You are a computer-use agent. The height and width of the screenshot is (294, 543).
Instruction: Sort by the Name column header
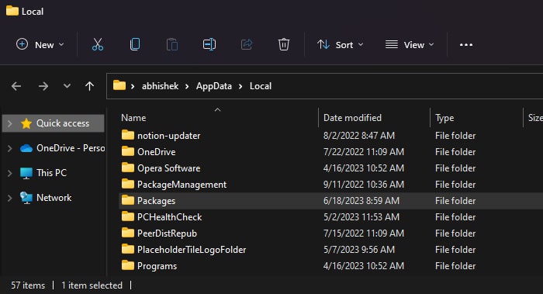tap(133, 118)
